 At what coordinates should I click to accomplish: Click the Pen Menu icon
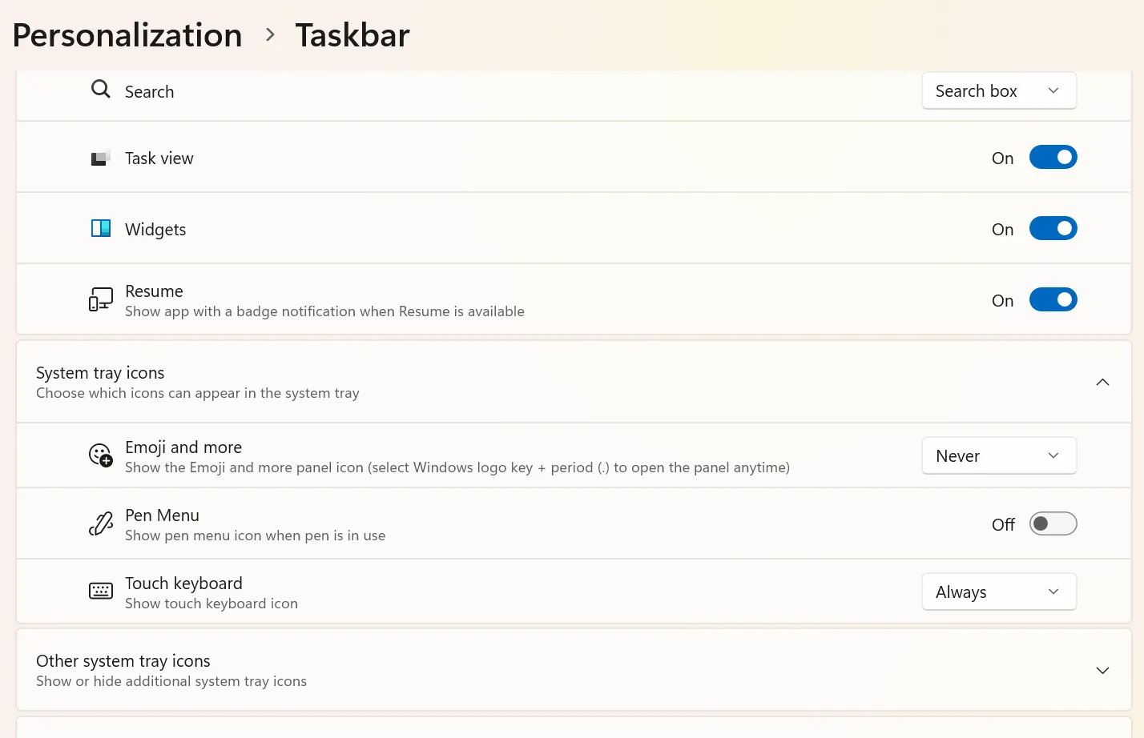(x=100, y=523)
